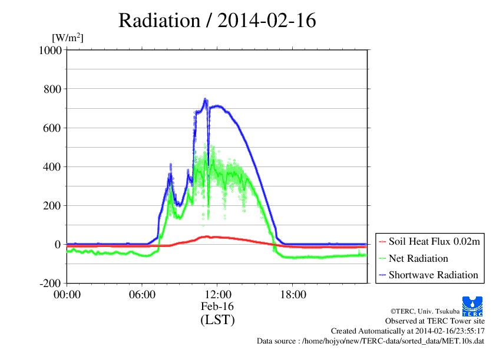Click the chart title 'Radiation / 2014-02-16'
The height and width of the screenshot is (350, 496).
[217, 20]
